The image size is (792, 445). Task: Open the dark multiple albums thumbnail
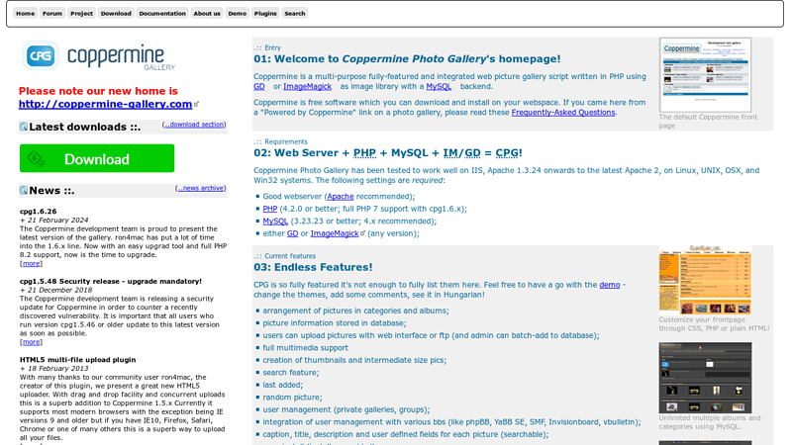705,378
